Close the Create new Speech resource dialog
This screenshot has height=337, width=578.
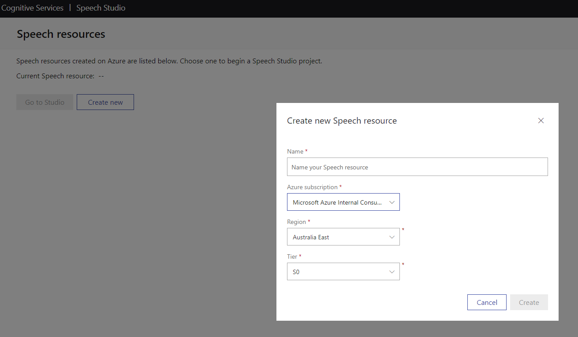coord(541,121)
